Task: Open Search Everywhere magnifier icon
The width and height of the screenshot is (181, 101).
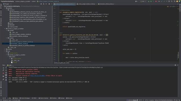Action: 174,1
